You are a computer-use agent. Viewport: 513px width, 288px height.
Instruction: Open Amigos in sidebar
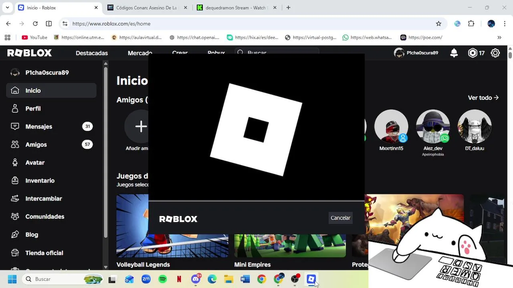coord(36,144)
